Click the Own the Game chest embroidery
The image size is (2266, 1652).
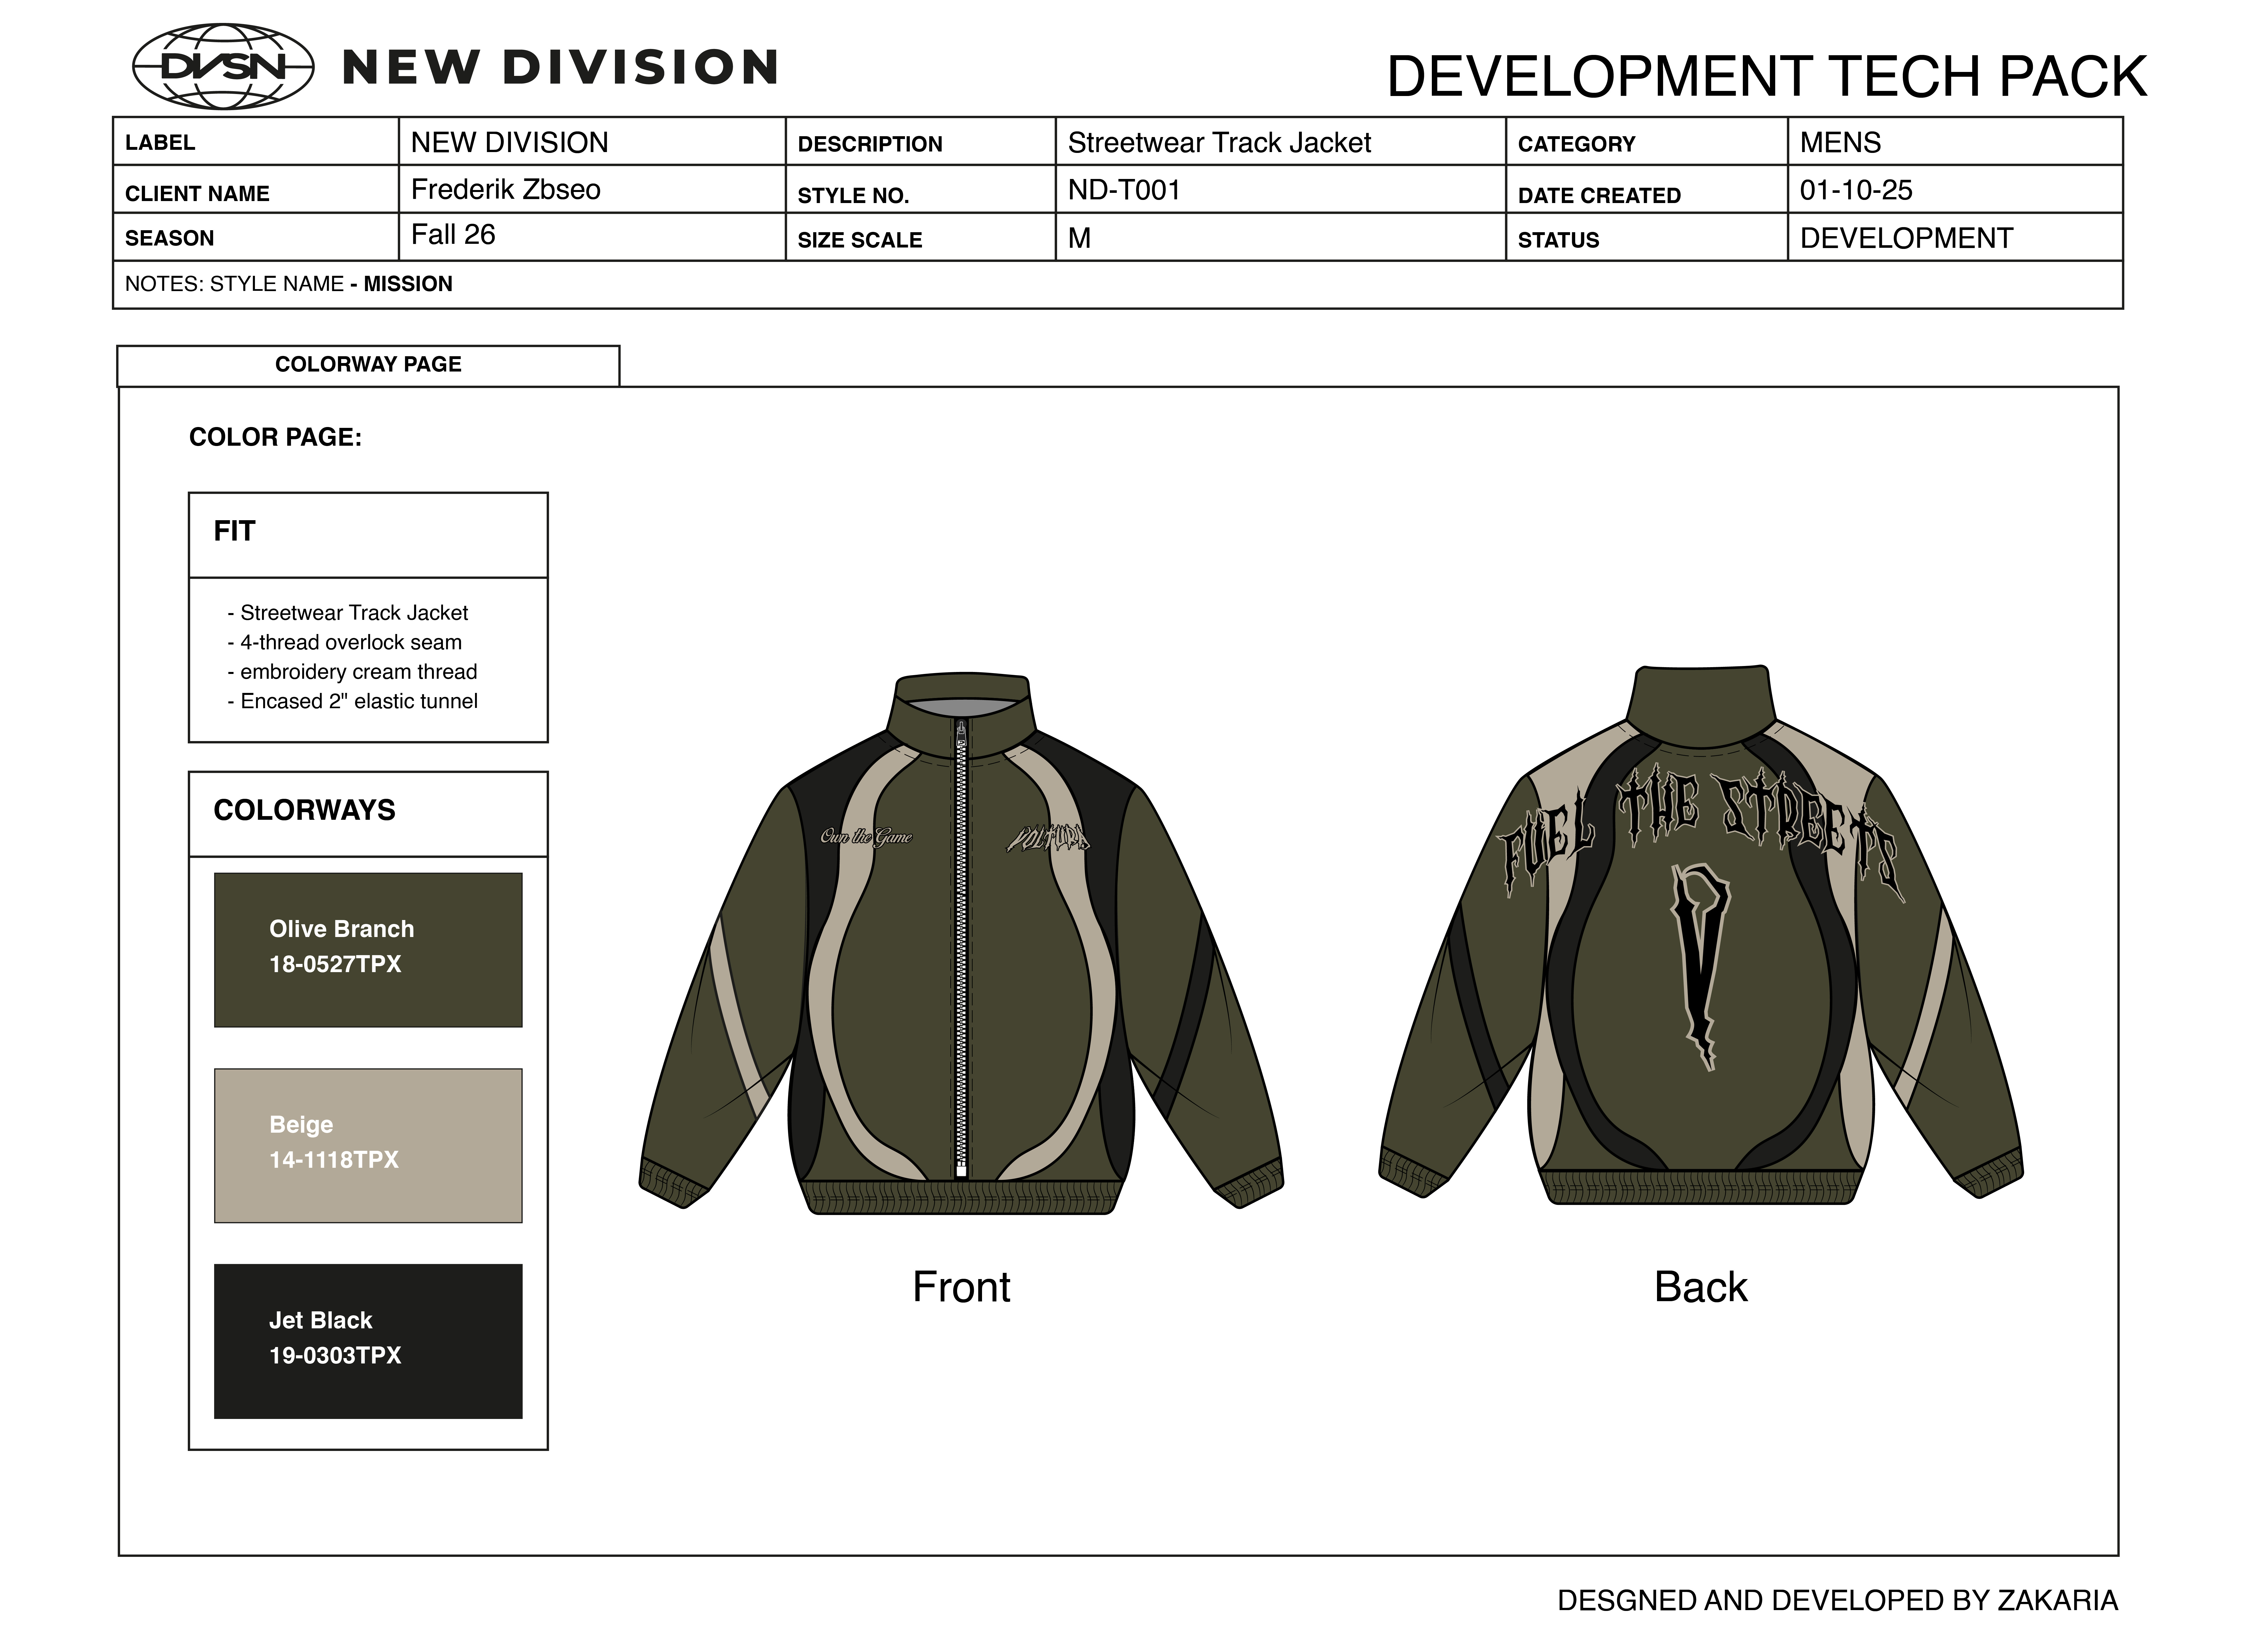pyautogui.click(x=866, y=837)
